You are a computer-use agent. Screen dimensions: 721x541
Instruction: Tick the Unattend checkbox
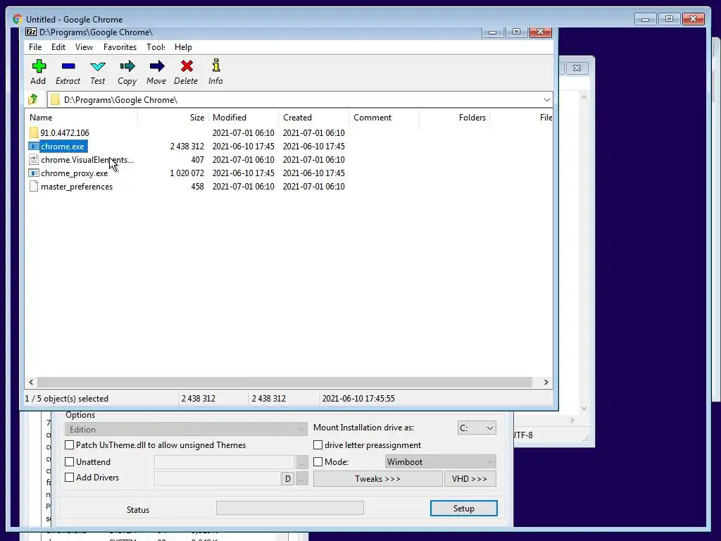[x=70, y=461]
